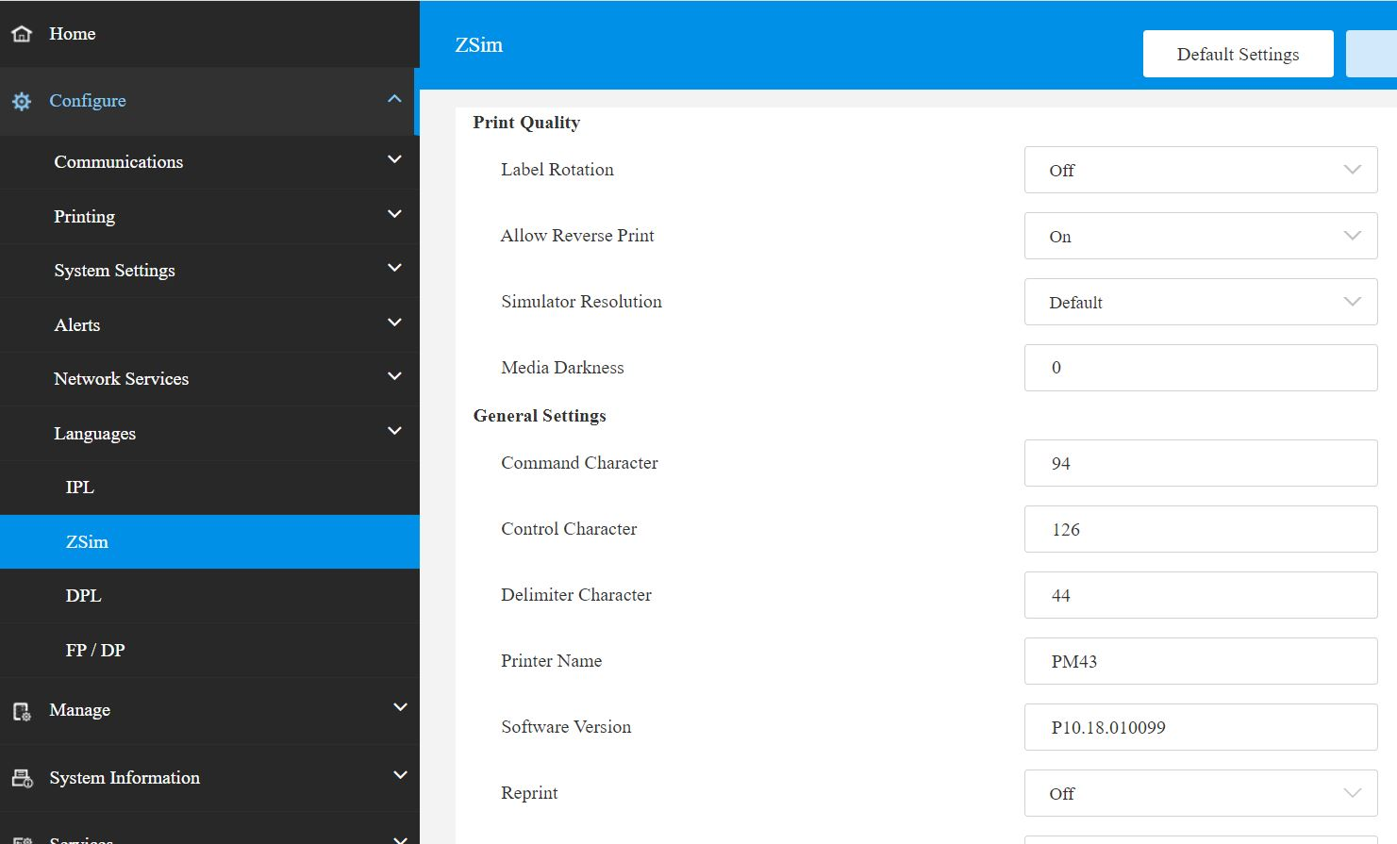Click the Reprint dropdown arrow icon
This screenshot has height=844, width=1397.
[x=1352, y=793]
